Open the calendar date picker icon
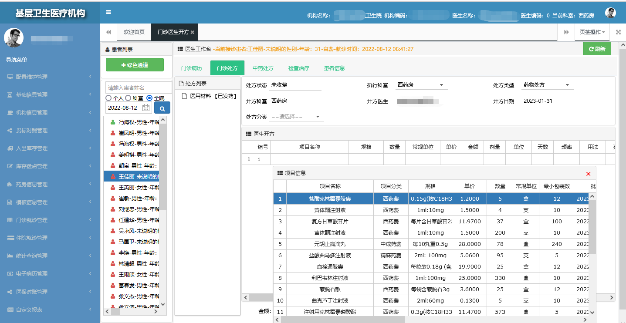The width and height of the screenshot is (626, 323). point(146,108)
